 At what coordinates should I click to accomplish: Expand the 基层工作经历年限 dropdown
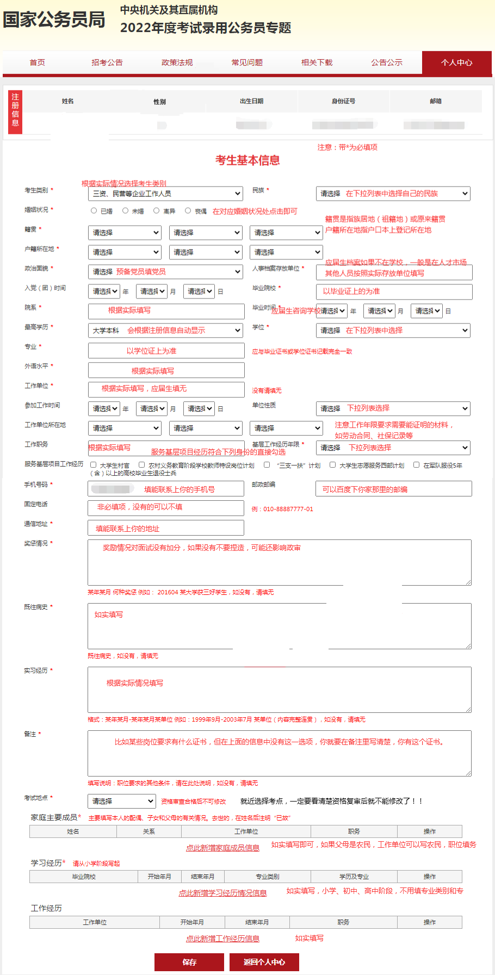click(393, 448)
